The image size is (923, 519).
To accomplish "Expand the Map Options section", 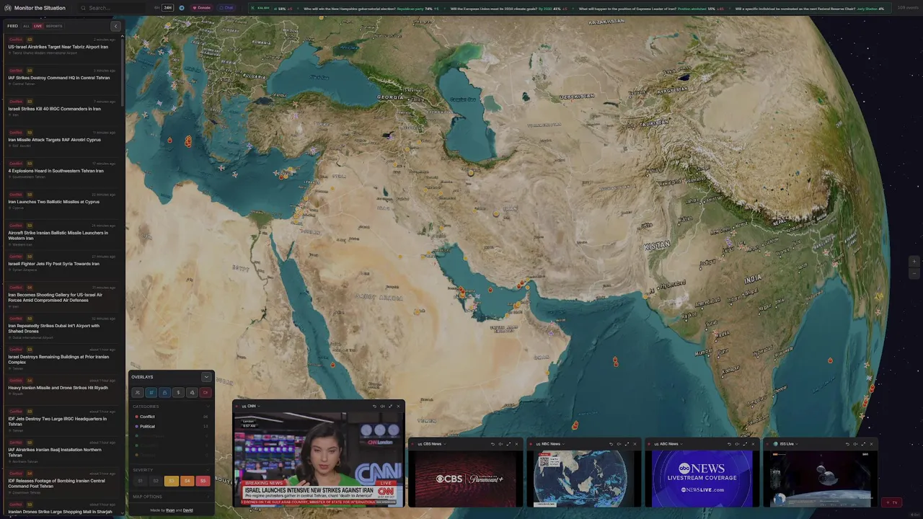I will [171, 497].
